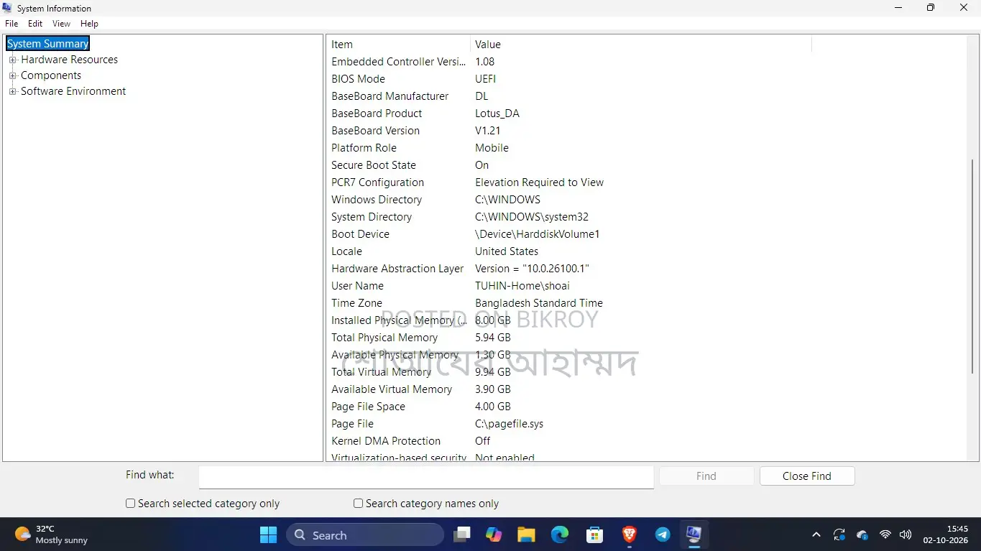The image size is (981, 551).
Task: Launch Copilot from the taskbar
Action: pos(494,534)
